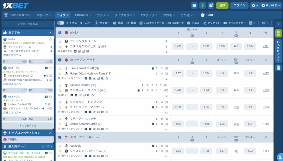Select the クリケット filter
Viewport: 283px width, 161px height.
[211, 23]
